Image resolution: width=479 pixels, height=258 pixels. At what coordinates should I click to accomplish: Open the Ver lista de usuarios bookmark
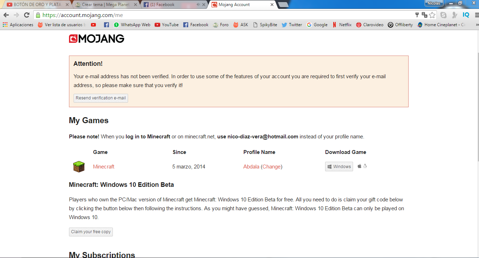(62, 25)
